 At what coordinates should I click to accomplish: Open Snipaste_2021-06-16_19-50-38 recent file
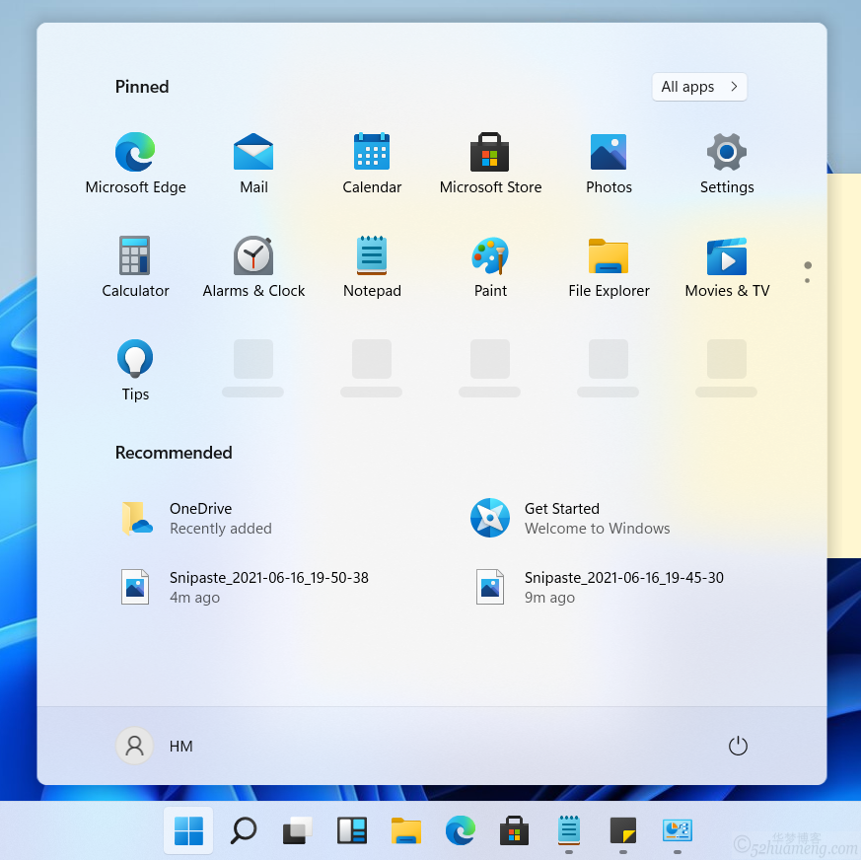pos(247,587)
